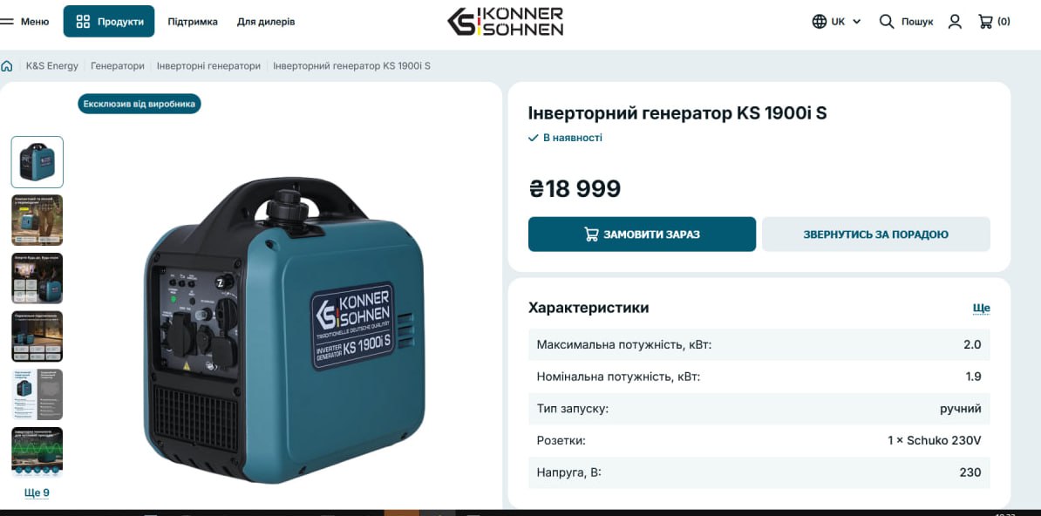The width and height of the screenshot is (1041, 516).
Task: Select the green sine wave thumbnail
Action: tap(37, 452)
